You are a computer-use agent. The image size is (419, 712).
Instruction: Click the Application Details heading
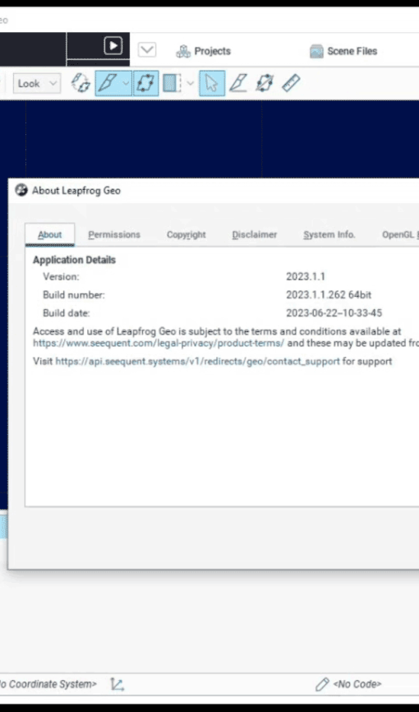pos(75,260)
